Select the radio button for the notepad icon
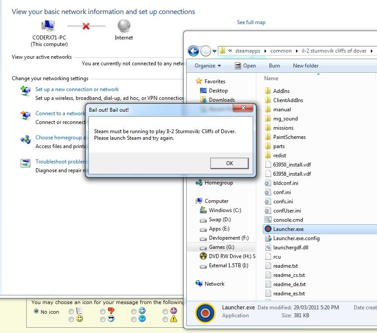 [71, 312]
